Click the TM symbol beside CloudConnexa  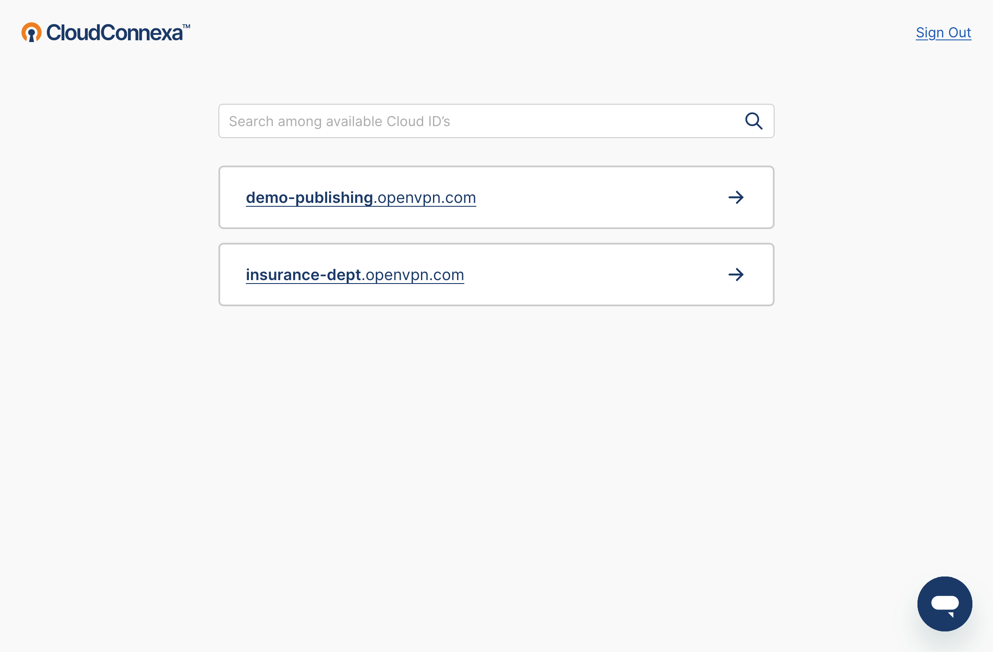pos(185,27)
